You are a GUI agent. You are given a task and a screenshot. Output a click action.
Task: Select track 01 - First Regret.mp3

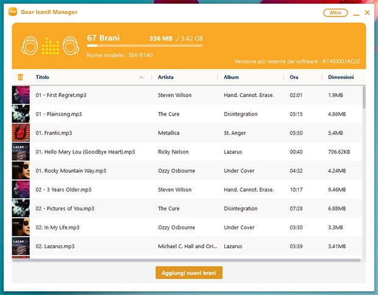pos(61,95)
